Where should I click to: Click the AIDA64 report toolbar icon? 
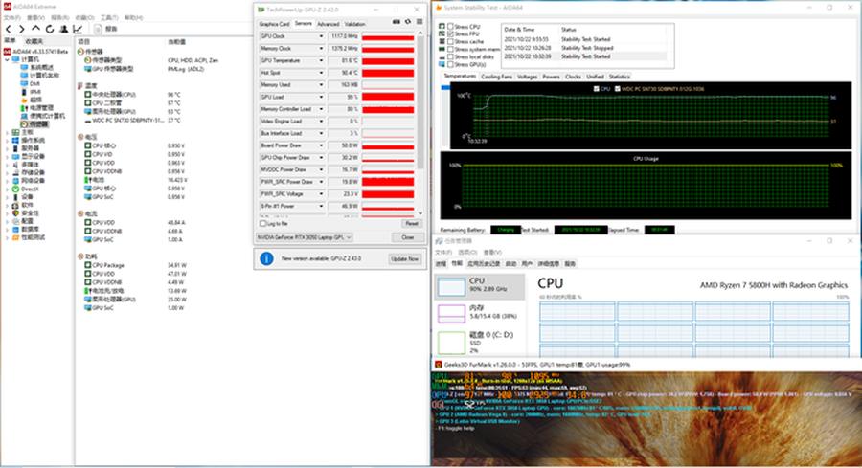click(x=98, y=29)
